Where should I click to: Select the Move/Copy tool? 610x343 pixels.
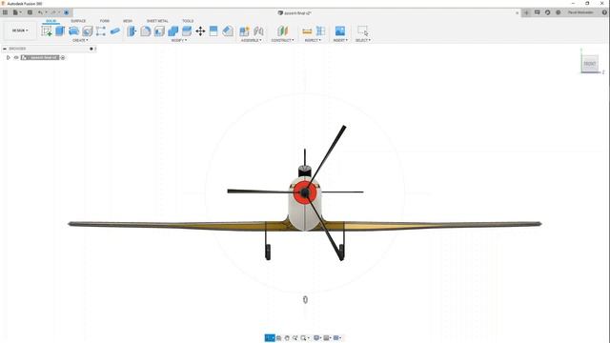point(200,30)
